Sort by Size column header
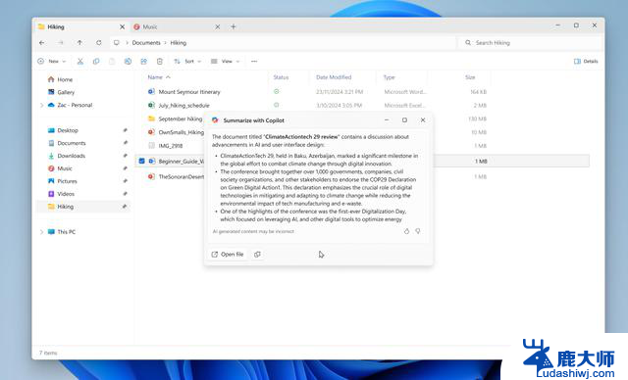This screenshot has width=628, height=380. [470, 77]
